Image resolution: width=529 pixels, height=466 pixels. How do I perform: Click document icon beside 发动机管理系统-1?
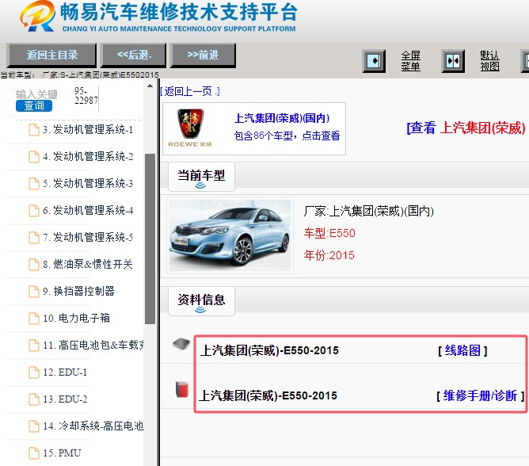tap(34, 130)
